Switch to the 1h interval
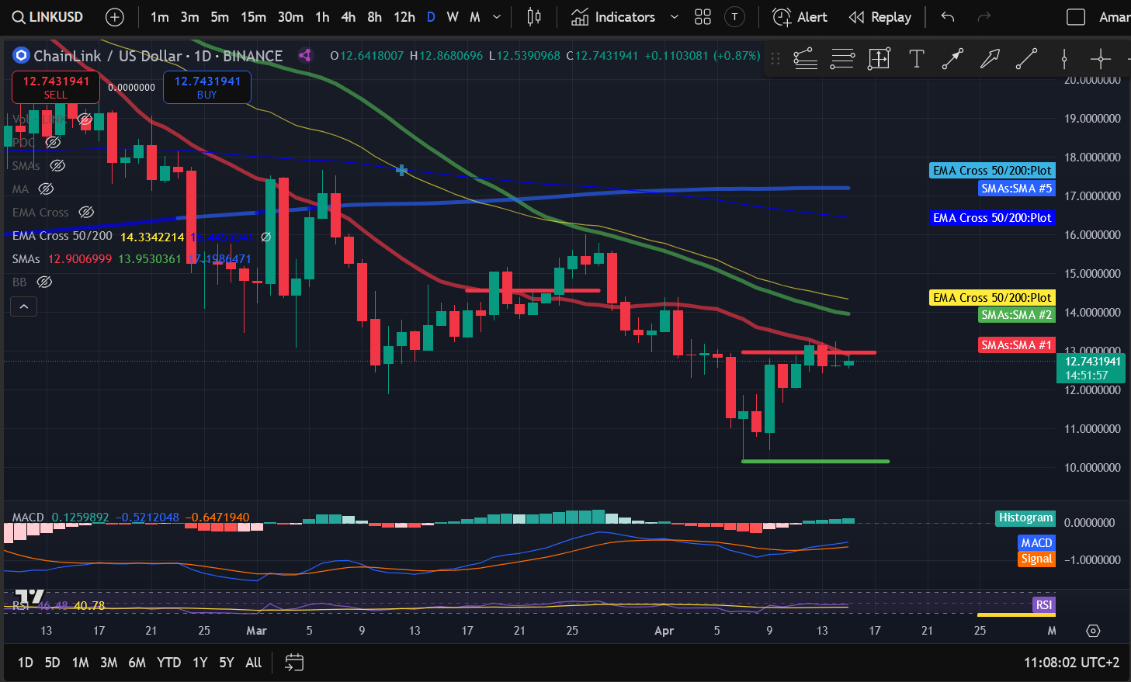 (x=322, y=17)
